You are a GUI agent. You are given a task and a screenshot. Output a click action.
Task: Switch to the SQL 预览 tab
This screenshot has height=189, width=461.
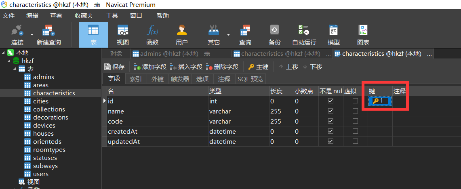point(250,79)
